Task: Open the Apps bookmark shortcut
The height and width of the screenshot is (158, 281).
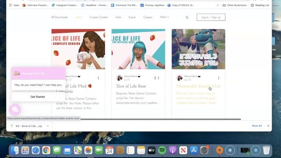Action: (14, 5)
